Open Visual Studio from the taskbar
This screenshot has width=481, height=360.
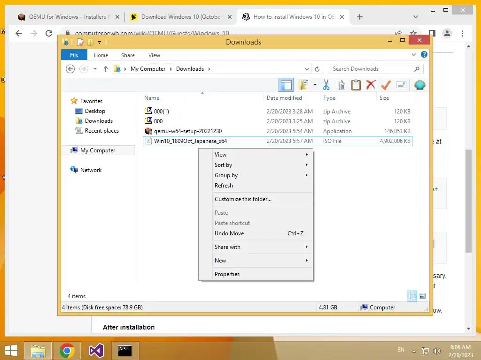pyautogui.click(x=96, y=351)
